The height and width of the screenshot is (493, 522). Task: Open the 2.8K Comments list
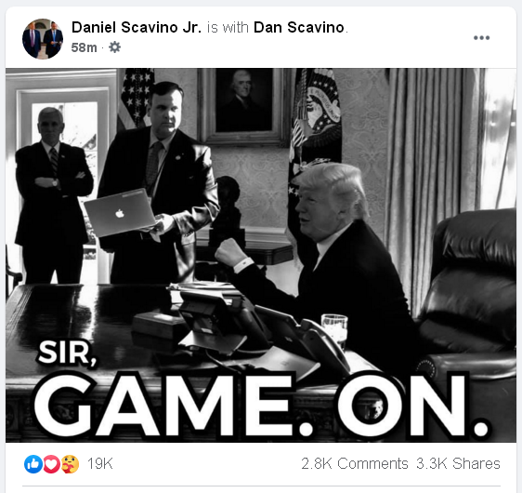(355, 463)
